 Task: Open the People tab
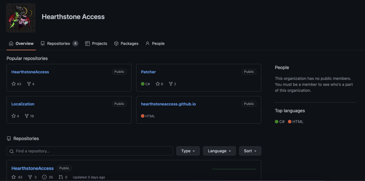click(x=155, y=44)
